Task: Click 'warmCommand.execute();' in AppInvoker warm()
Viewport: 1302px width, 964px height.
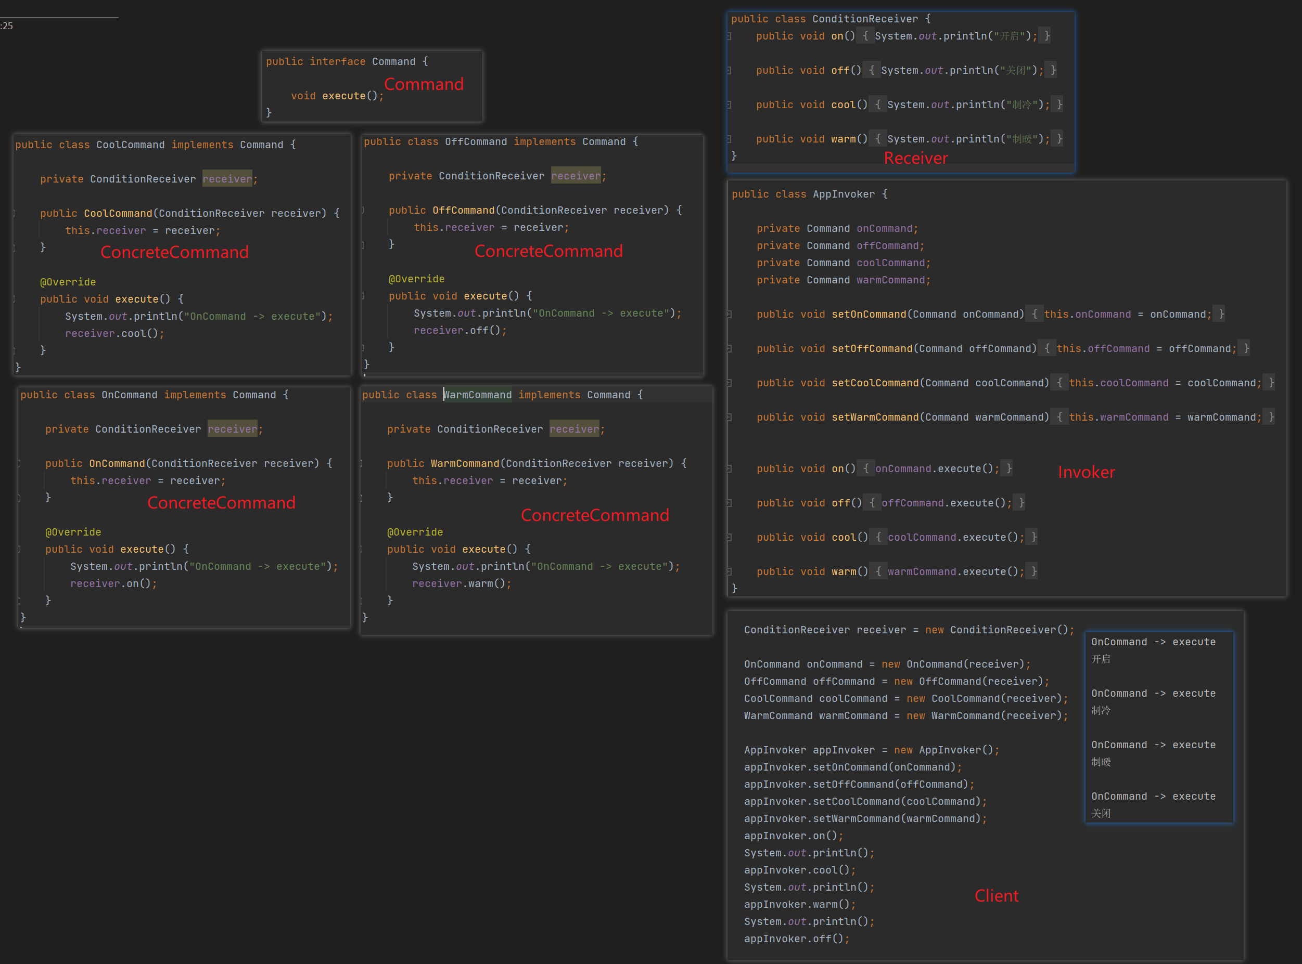Action: tap(956, 572)
